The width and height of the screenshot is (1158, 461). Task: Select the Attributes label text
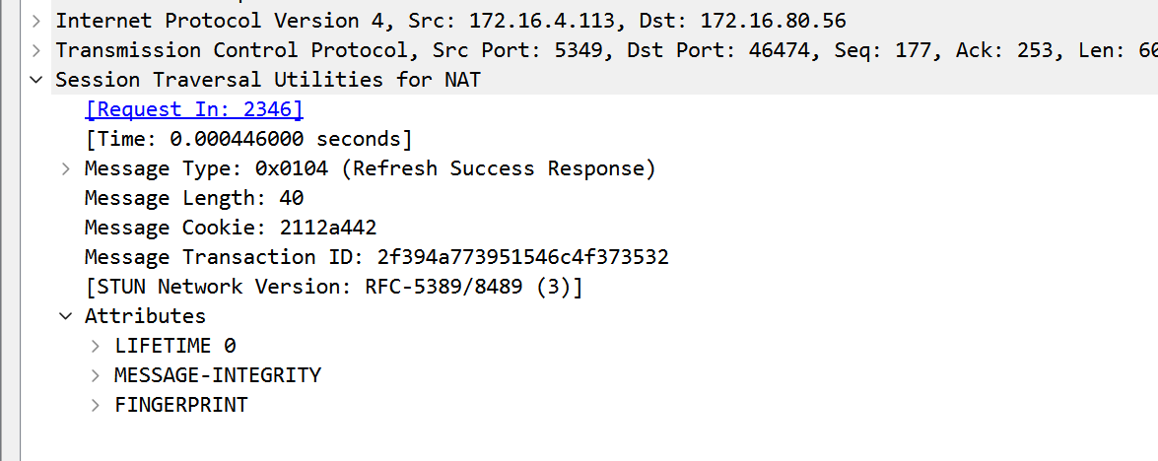click(145, 316)
